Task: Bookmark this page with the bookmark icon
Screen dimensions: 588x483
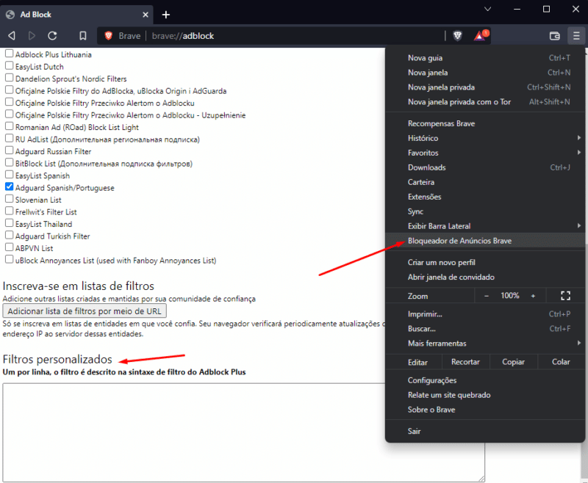Action: pyautogui.click(x=83, y=35)
